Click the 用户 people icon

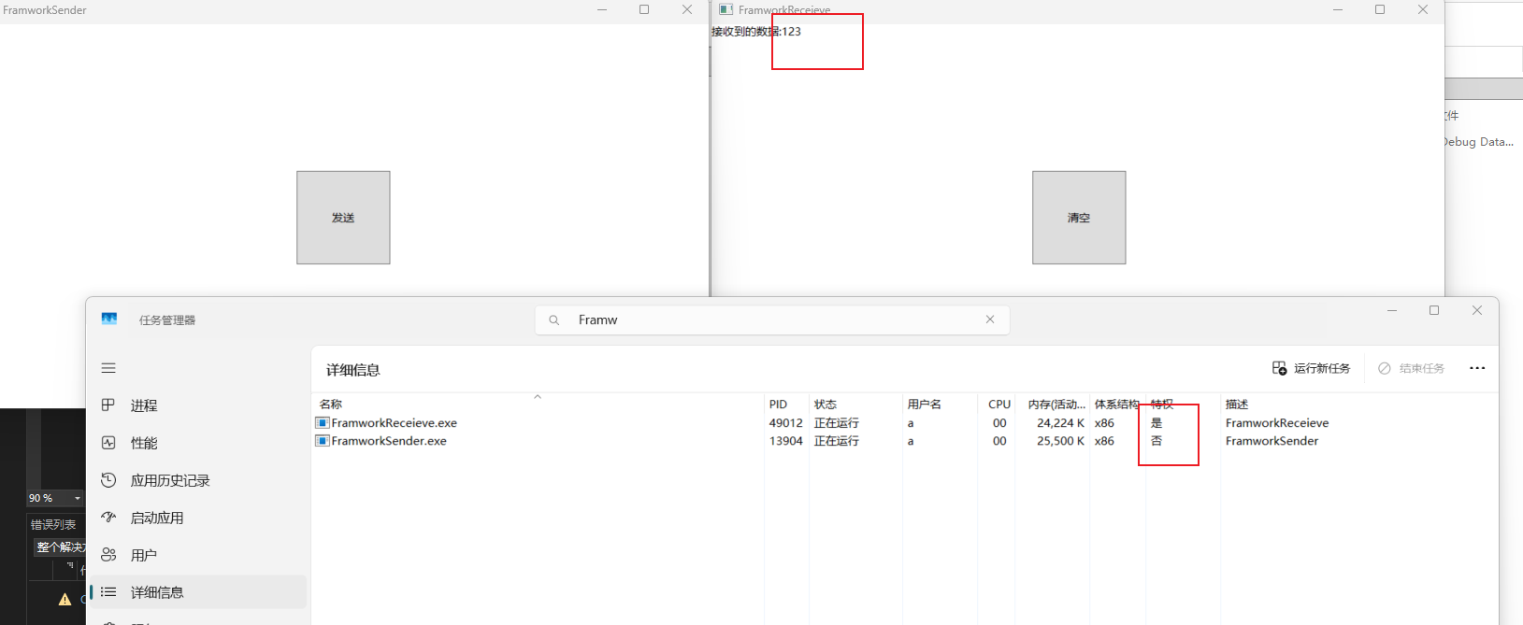point(108,555)
